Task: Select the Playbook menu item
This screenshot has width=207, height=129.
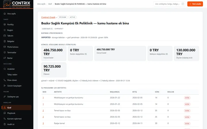Action: coord(17,113)
